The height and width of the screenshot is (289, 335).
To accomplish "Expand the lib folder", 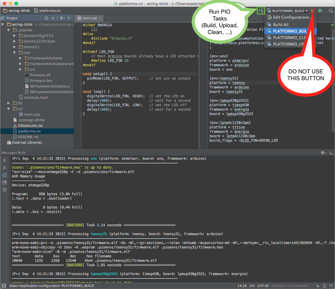I will point(9,103).
